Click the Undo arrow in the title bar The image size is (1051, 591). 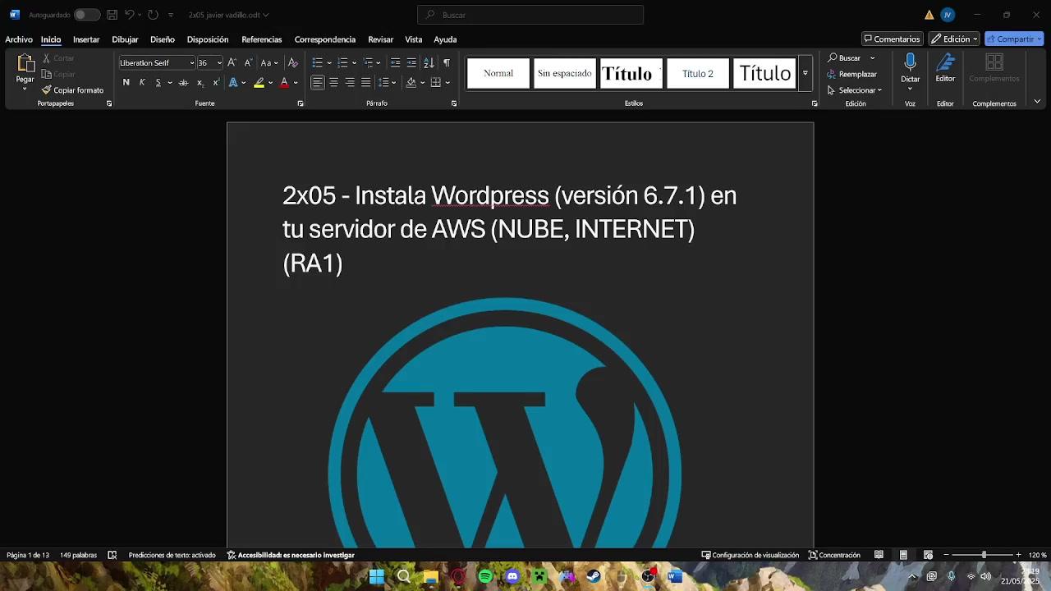tap(129, 15)
